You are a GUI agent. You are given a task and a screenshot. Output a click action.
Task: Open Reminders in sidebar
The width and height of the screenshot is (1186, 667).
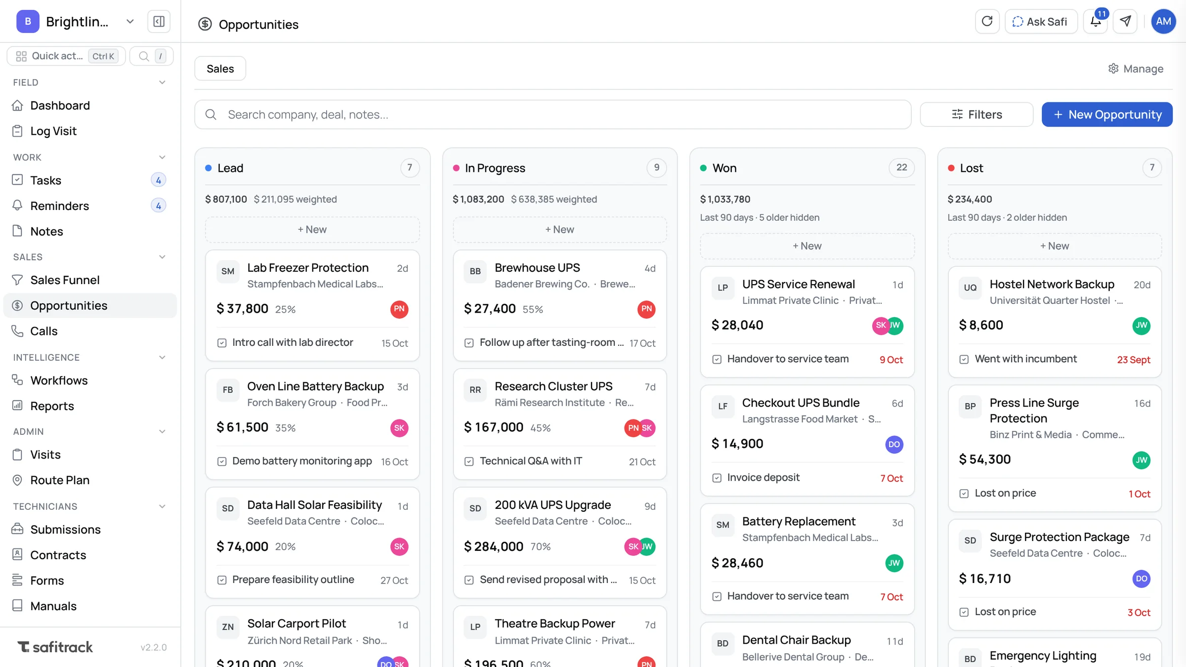pyautogui.click(x=90, y=206)
